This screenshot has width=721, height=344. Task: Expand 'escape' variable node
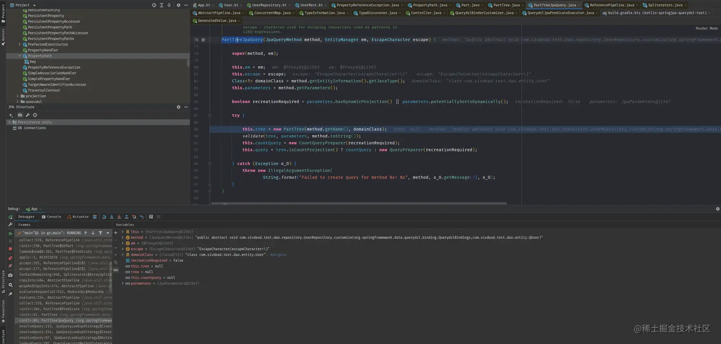[x=123, y=249]
